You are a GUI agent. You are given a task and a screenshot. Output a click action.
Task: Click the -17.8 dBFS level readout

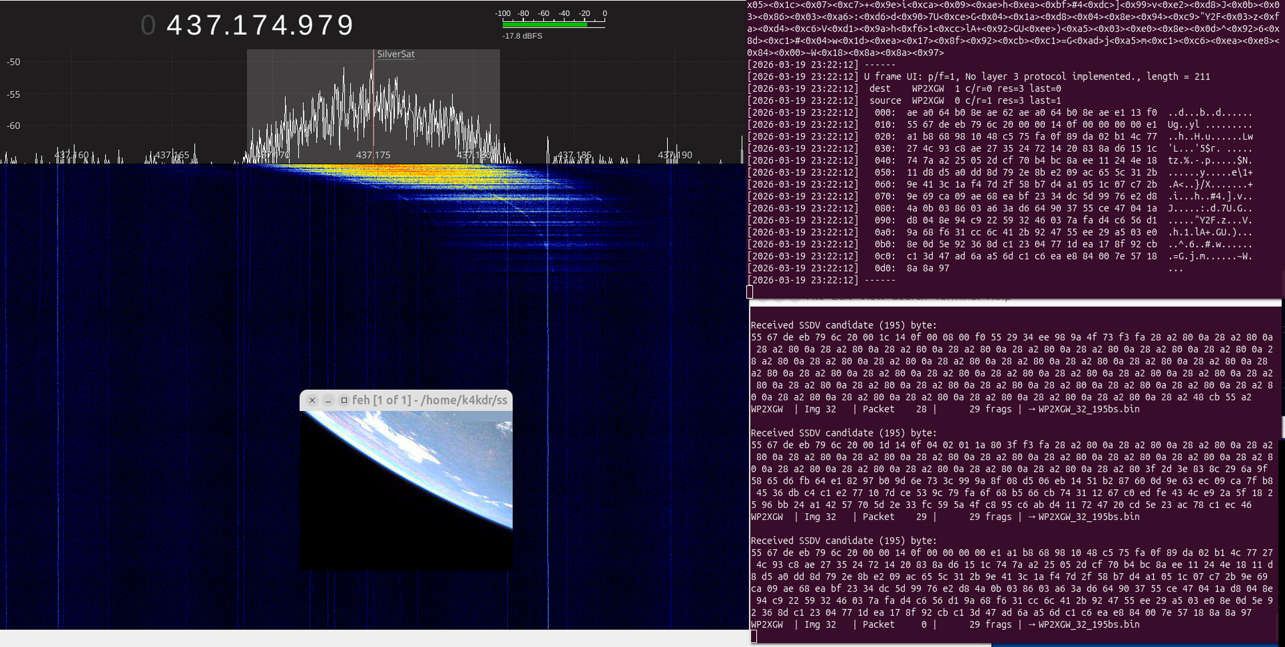click(x=522, y=36)
